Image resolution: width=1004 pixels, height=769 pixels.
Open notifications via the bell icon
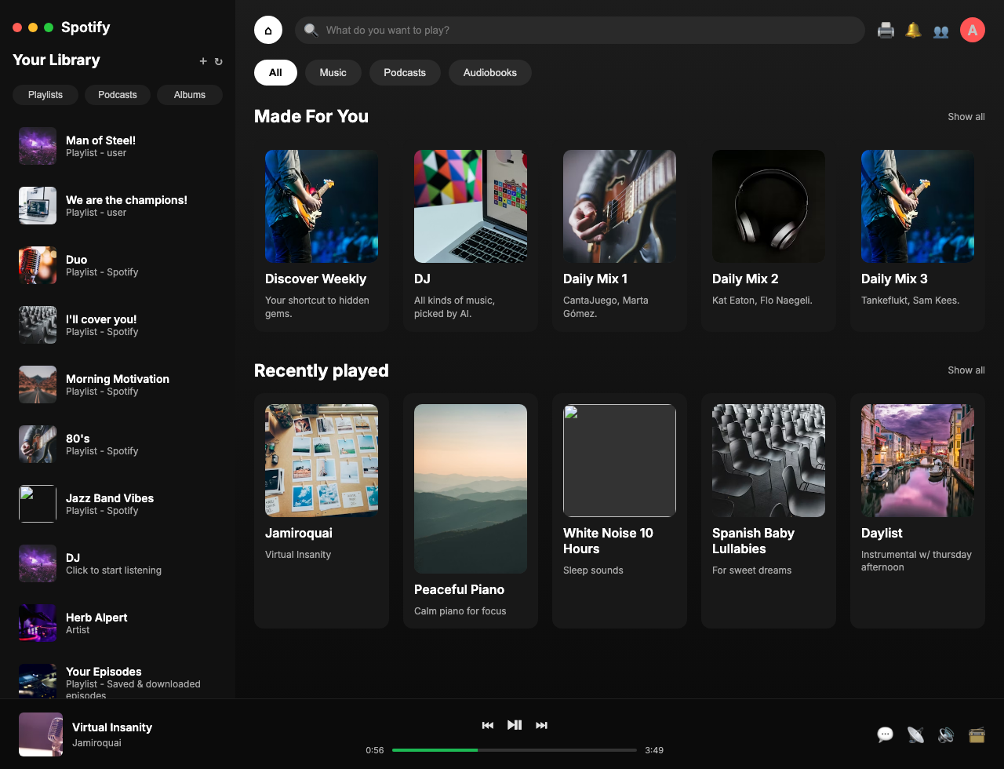(913, 31)
